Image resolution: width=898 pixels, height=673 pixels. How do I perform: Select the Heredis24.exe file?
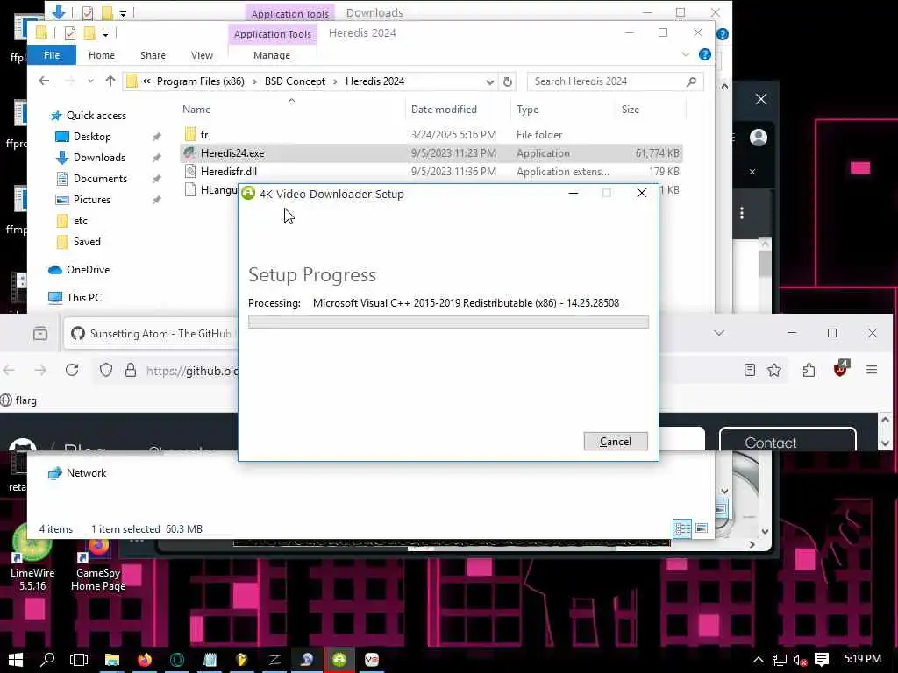[x=431, y=152]
